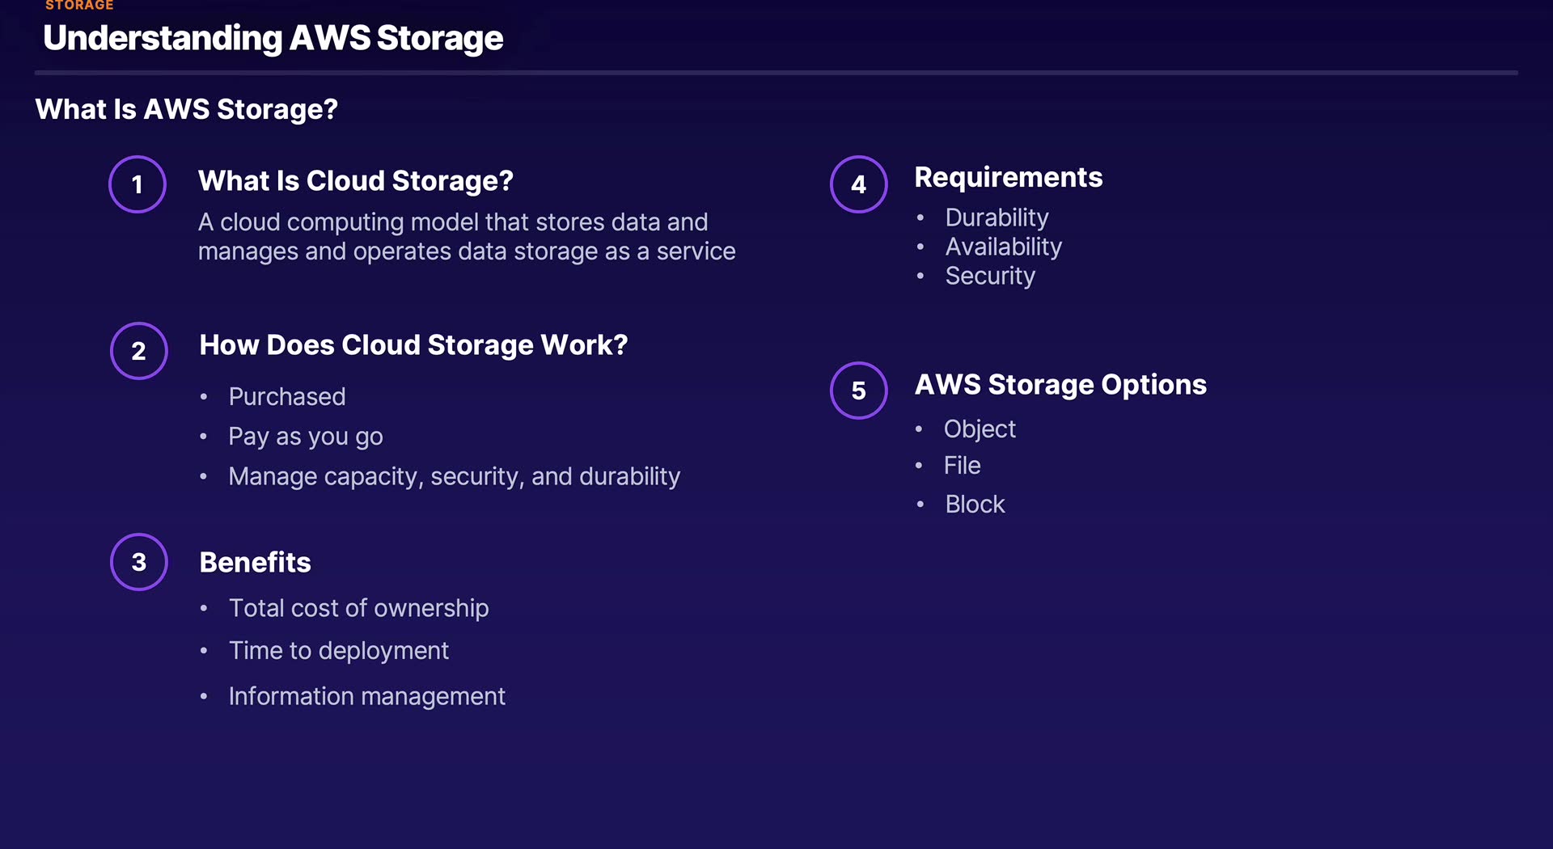The image size is (1553, 849).
Task: Click the circled number 5 icon
Action: click(859, 391)
